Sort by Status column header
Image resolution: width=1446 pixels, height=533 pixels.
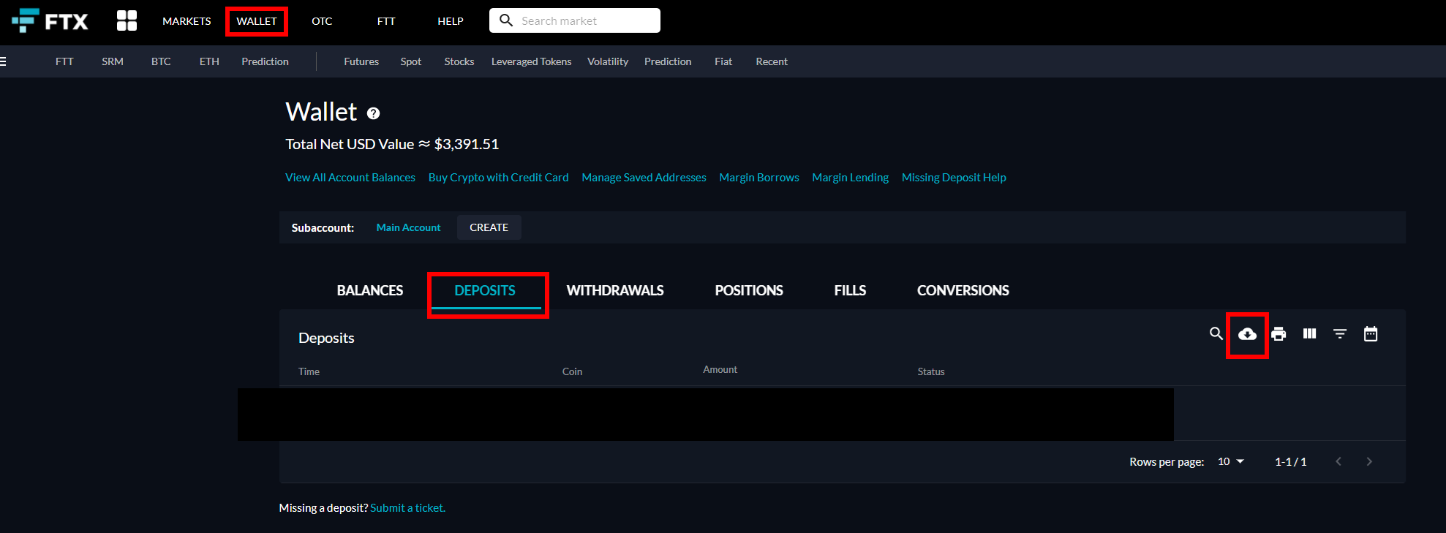(931, 371)
